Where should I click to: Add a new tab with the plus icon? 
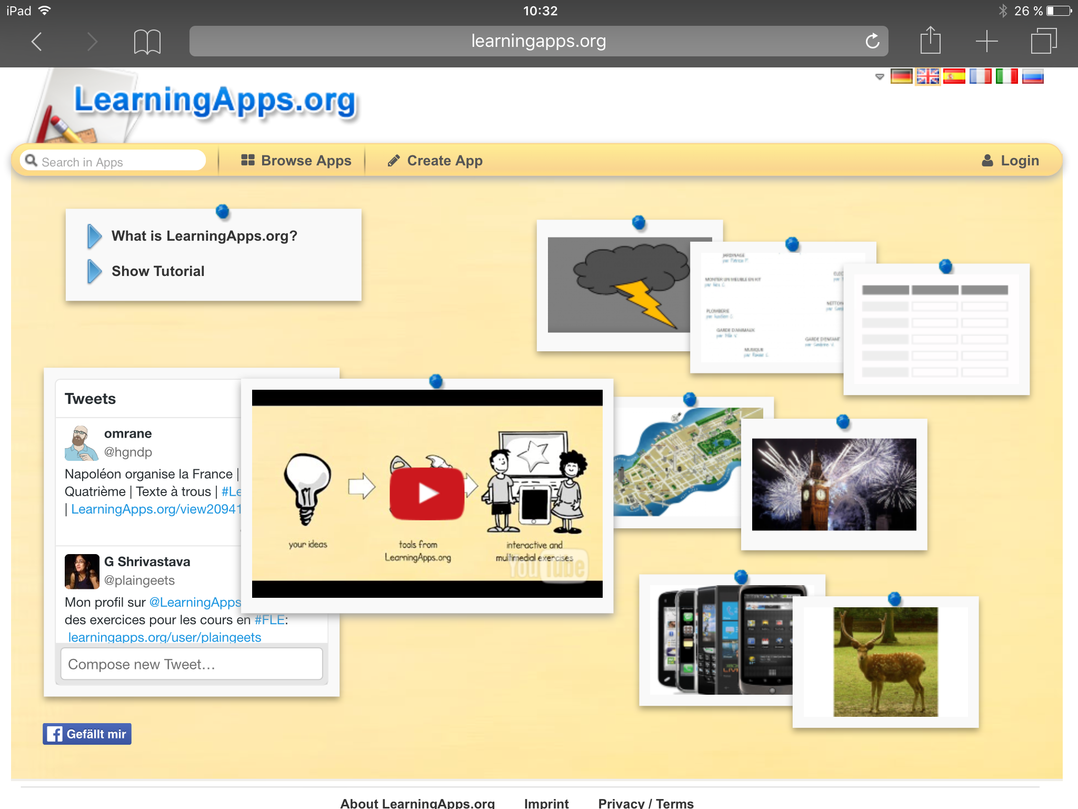986,41
